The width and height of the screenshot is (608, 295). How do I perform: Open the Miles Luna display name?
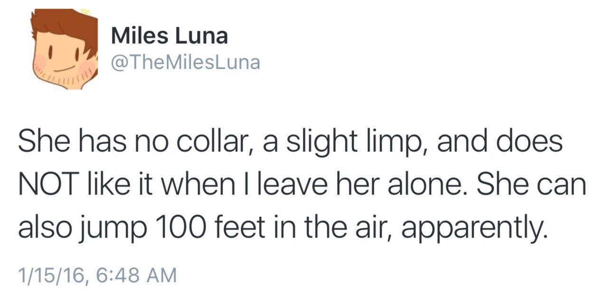click(169, 36)
